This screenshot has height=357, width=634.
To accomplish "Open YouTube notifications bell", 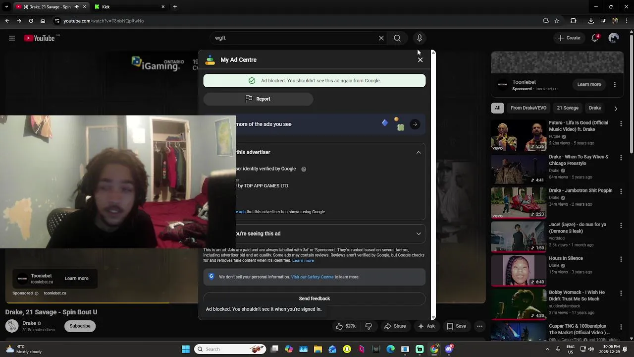I will point(595,38).
